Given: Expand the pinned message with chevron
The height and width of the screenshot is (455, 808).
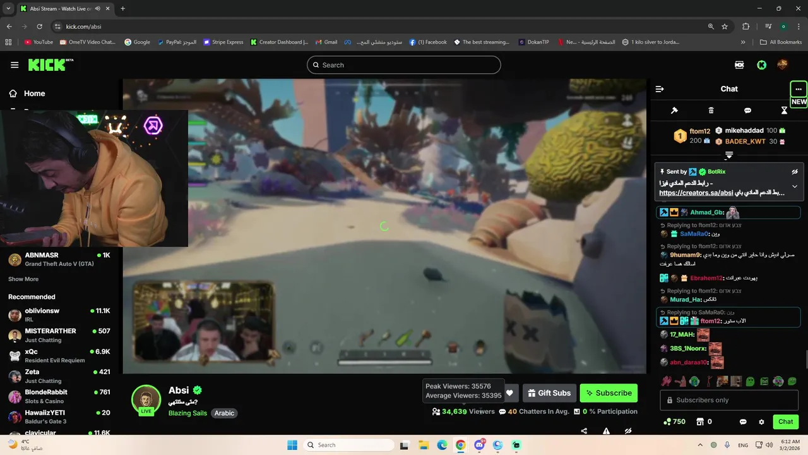Looking at the screenshot, I should point(795,186).
